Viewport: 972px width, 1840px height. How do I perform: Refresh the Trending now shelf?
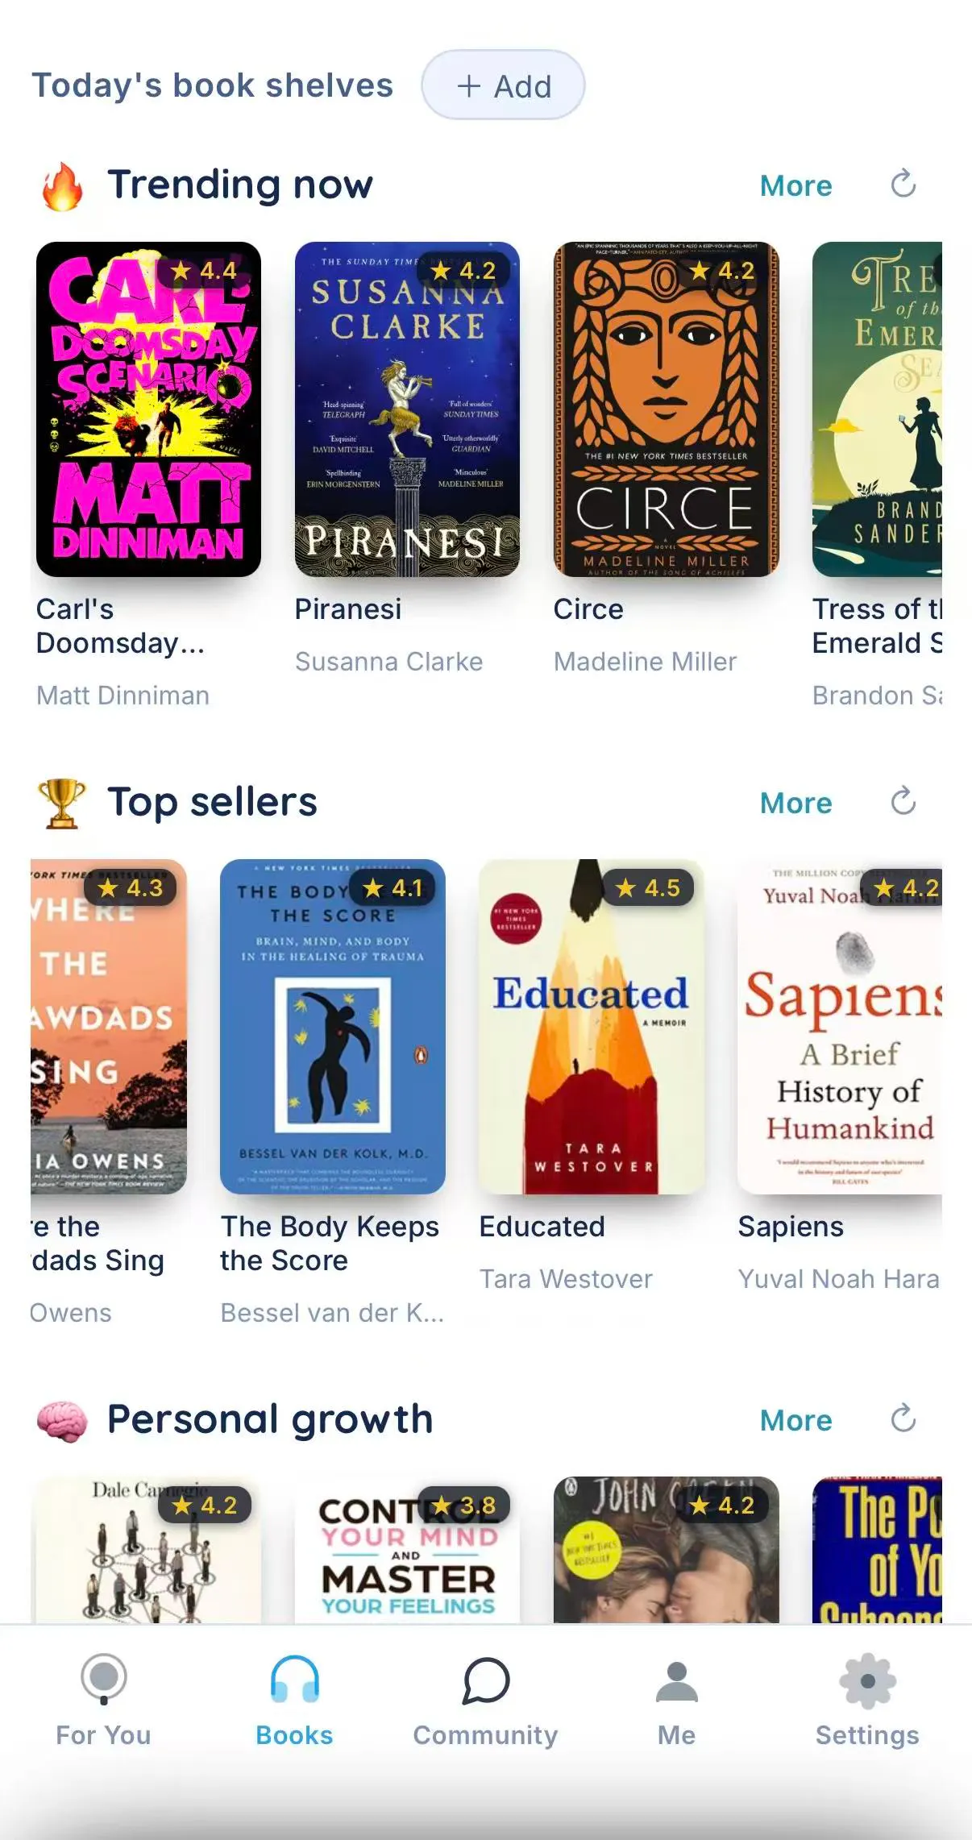coord(903,185)
